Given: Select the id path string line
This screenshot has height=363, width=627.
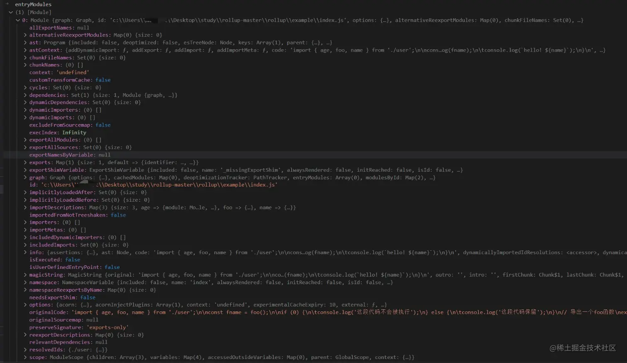Looking at the screenshot, I should pyautogui.click(x=153, y=185).
